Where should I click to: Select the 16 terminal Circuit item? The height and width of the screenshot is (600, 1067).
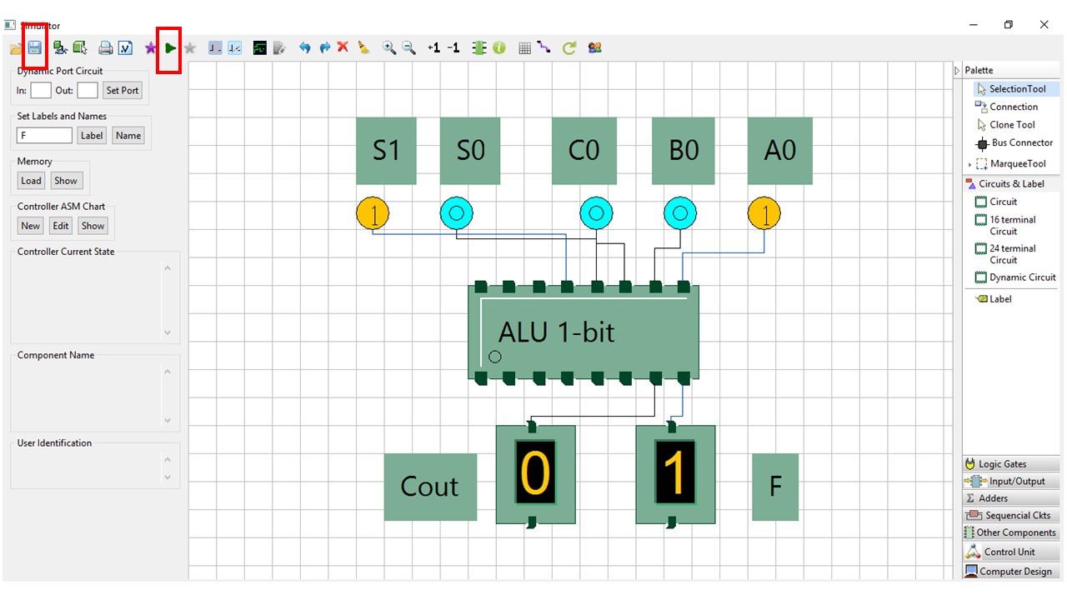1004,226
